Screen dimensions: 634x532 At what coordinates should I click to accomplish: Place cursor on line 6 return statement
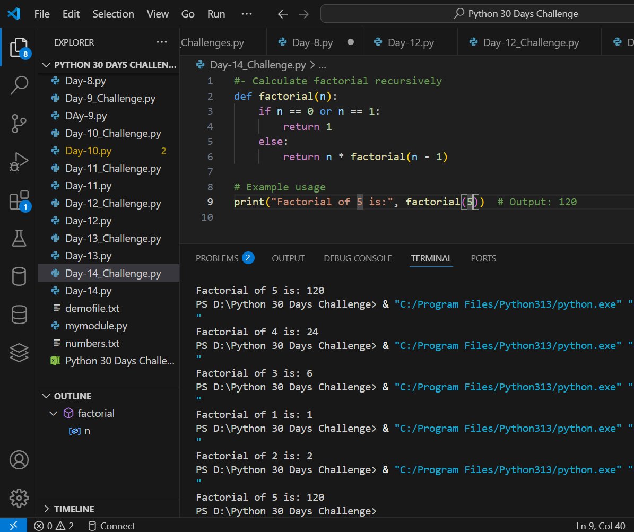(x=365, y=157)
